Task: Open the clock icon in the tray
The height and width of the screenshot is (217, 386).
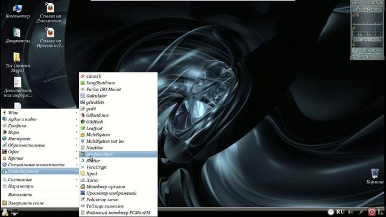Action: [331, 212]
